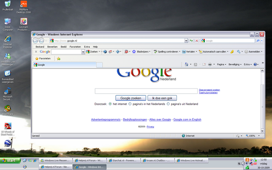This screenshot has width=272, height=170.
Task: Open the 'Google.com in English' link
Action: click(x=187, y=119)
